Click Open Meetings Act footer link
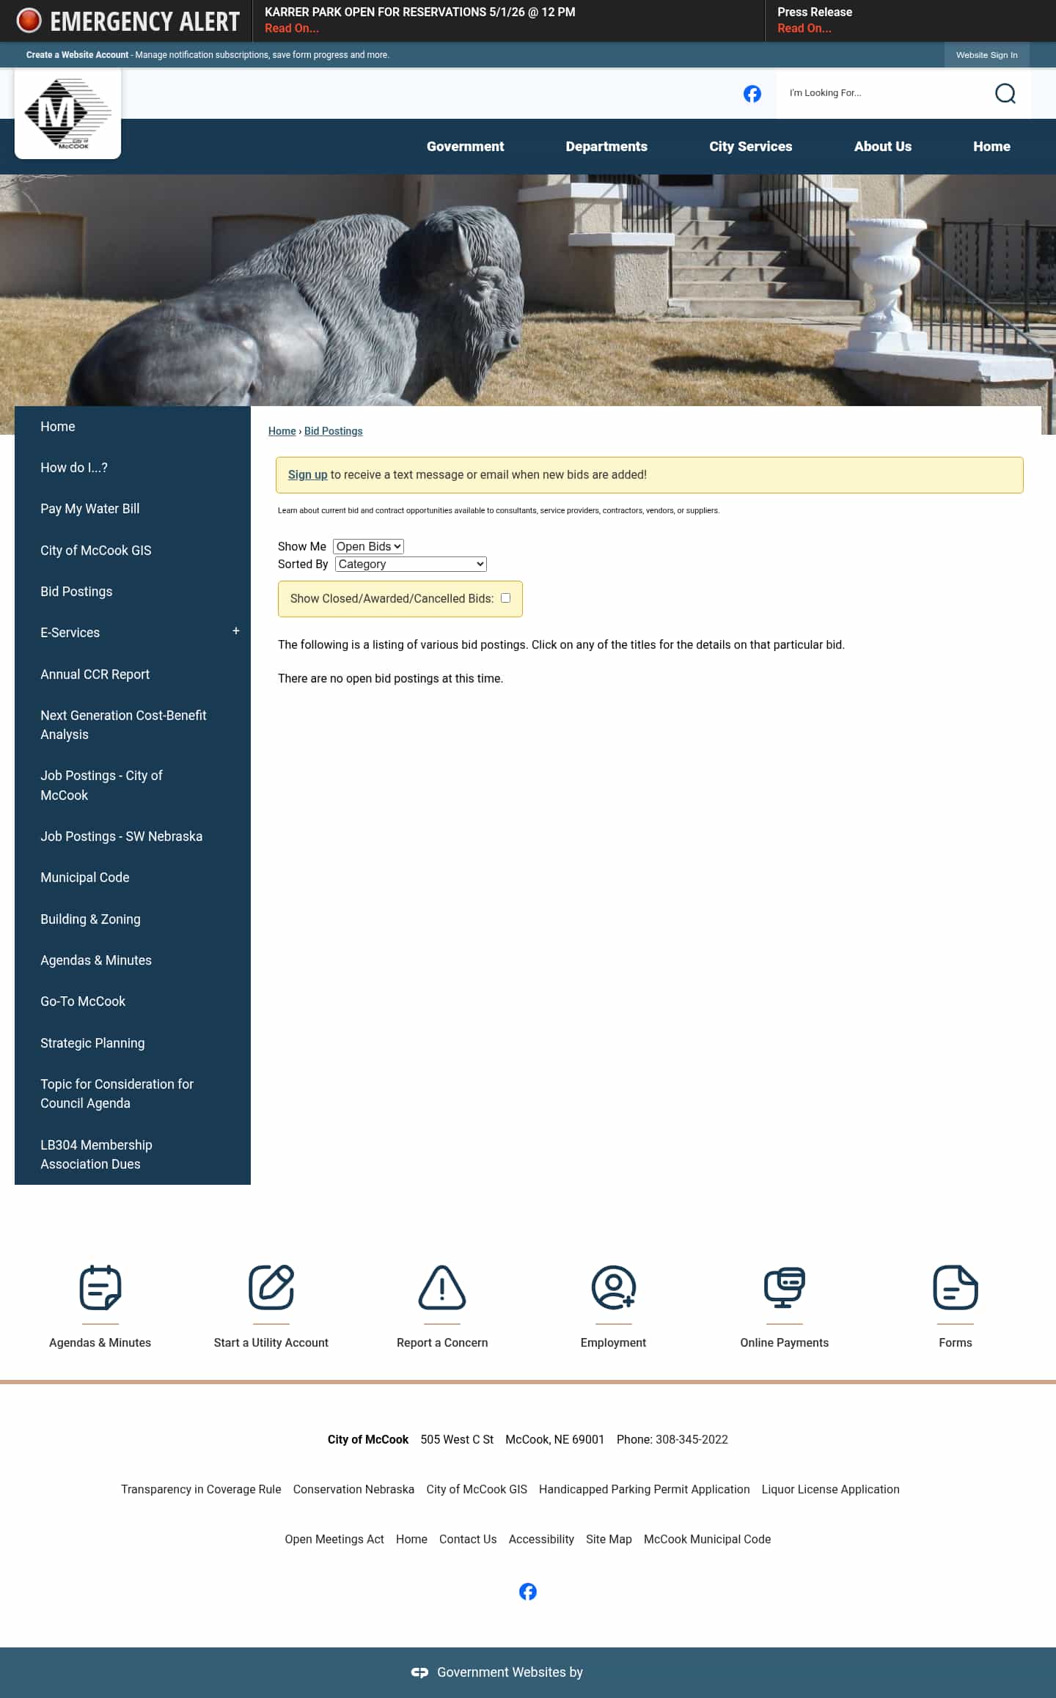 [334, 1539]
